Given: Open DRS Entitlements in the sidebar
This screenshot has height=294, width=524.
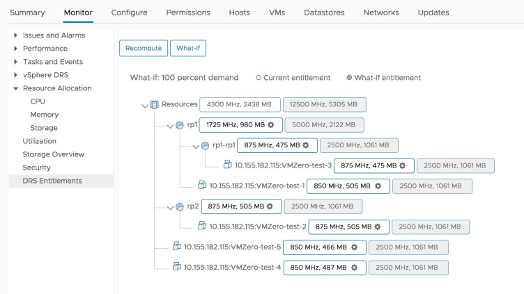Looking at the screenshot, I should [x=52, y=181].
